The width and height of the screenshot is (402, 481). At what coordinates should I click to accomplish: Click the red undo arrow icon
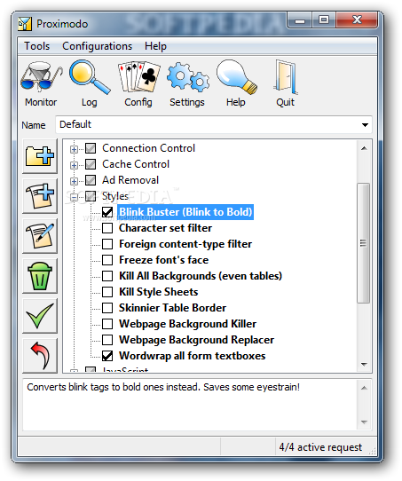coord(40,356)
